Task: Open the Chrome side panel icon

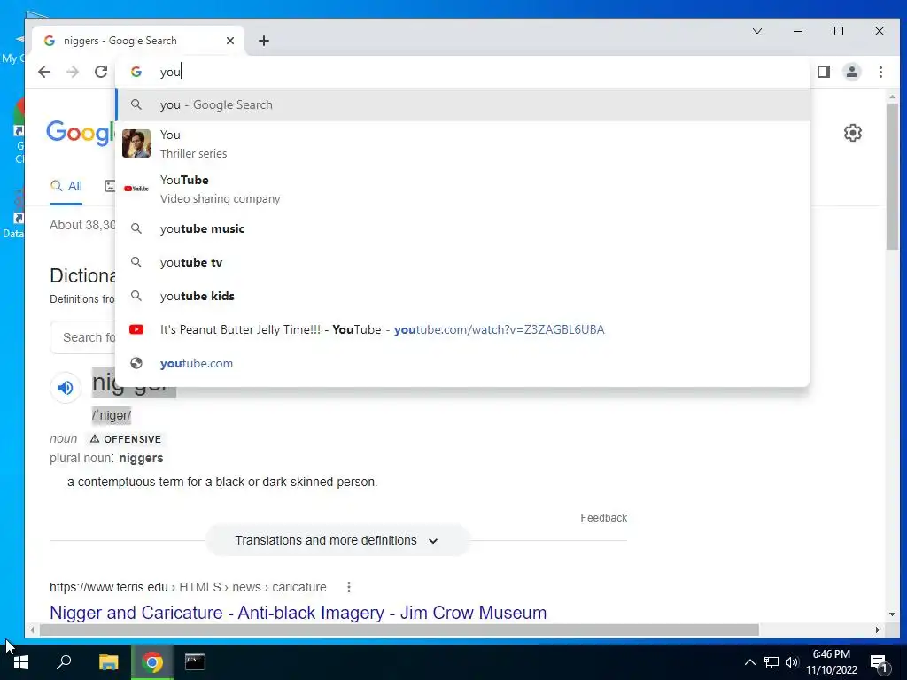Action: tap(824, 72)
